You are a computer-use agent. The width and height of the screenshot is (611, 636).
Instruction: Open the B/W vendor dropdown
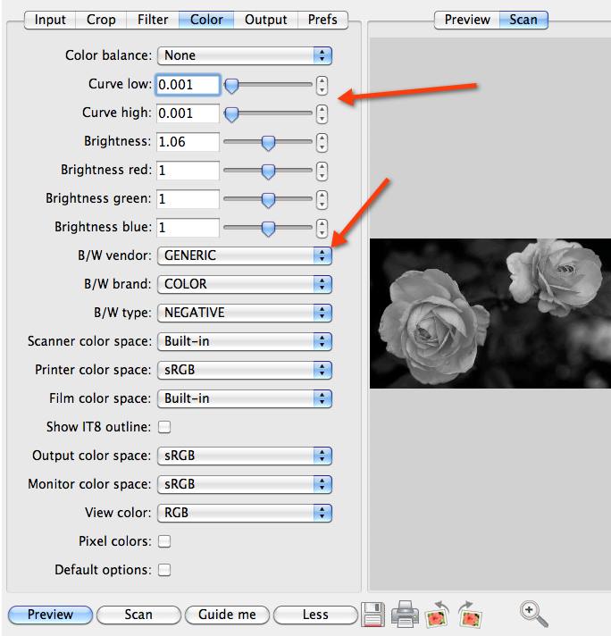[245, 255]
